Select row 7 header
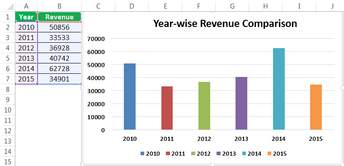The height and width of the screenshot is (166, 344). (8, 79)
